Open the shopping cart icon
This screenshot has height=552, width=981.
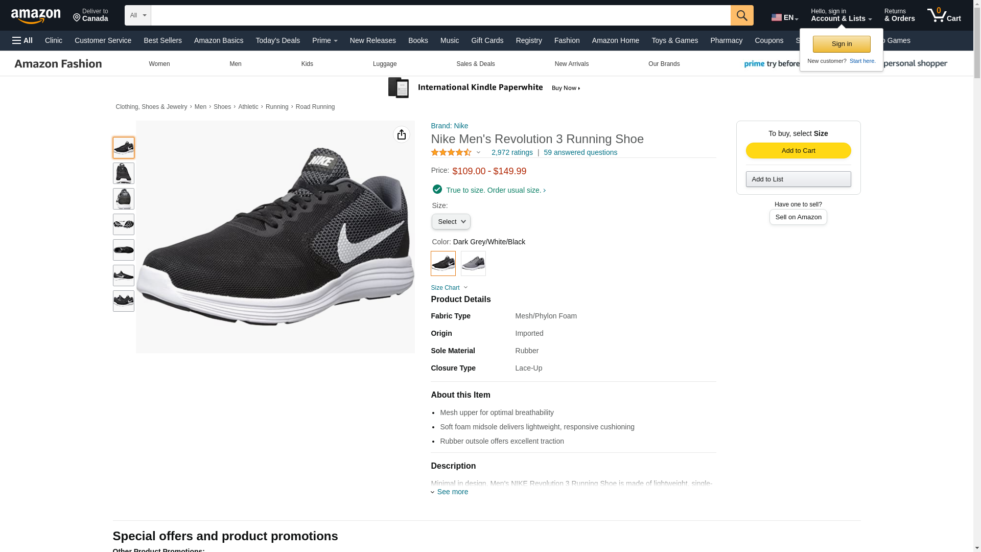tap(944, 15)
